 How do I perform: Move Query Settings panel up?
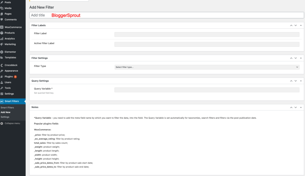tap(291, 81)
